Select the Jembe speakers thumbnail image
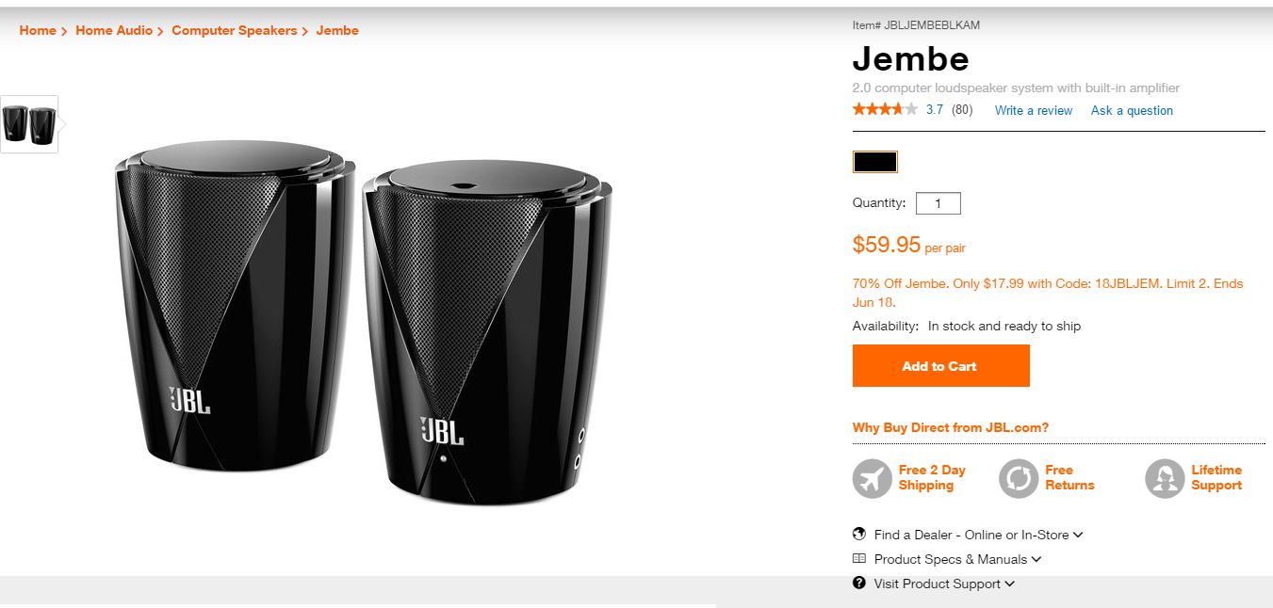 29,123
